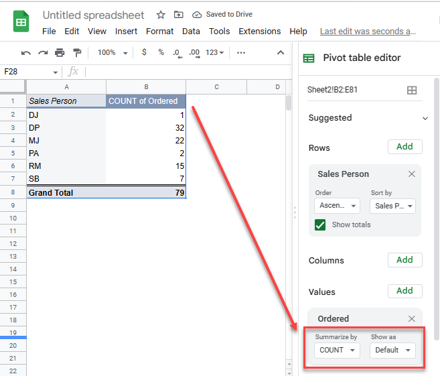Image resolution: width=440 pixels, height=376 pixels.
Task: Click the select data range grid icon
Action: 412,90
